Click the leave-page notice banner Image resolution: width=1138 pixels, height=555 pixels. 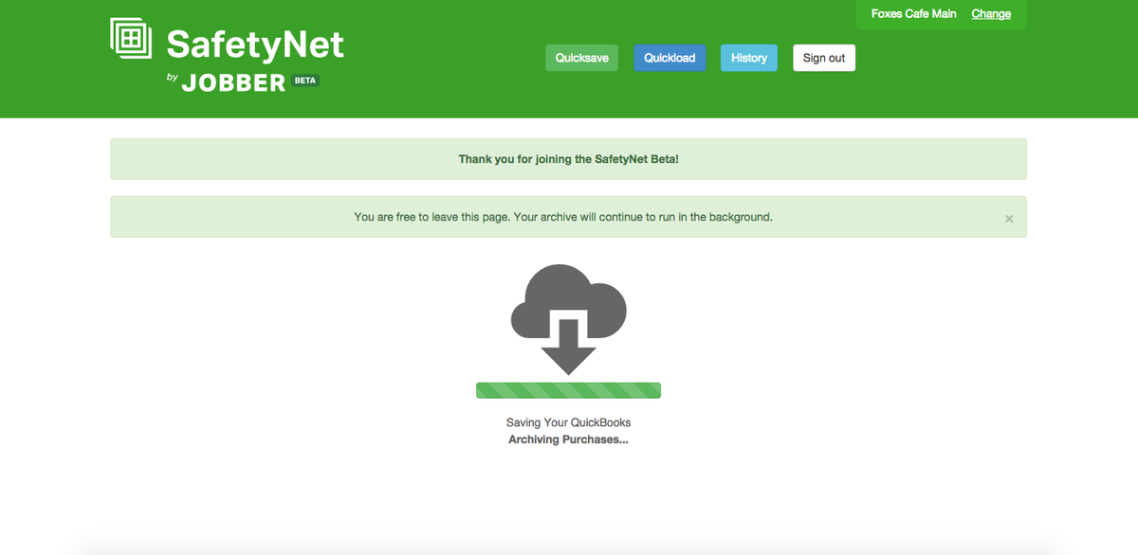pos(568,217)
